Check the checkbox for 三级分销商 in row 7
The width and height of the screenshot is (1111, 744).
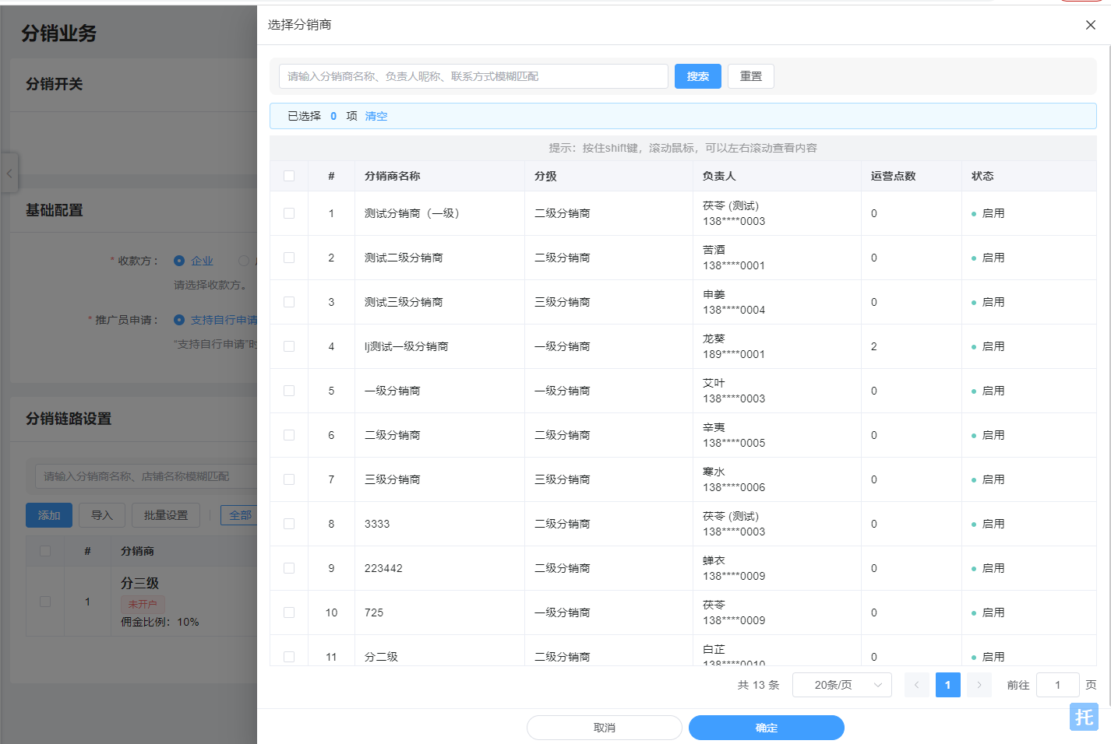click(x=289, y=479)
